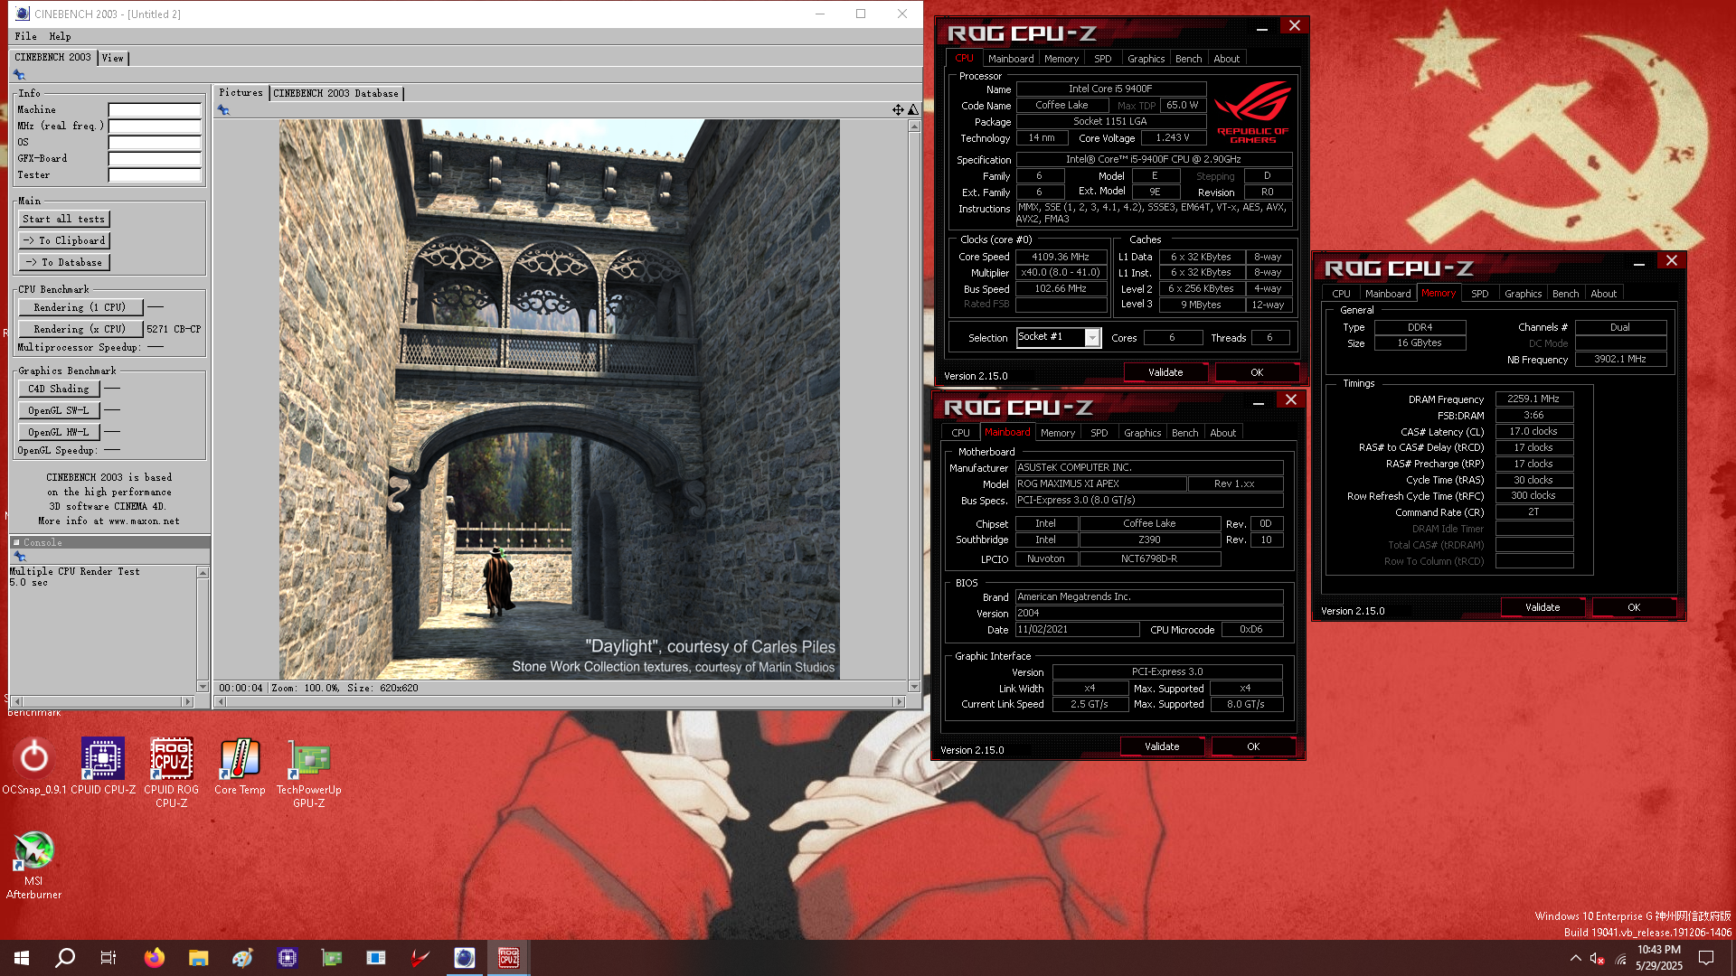1736x976 pixels.
Task: Click the taskbar clock showing 10:43 PM
Action: point(1658,958)
